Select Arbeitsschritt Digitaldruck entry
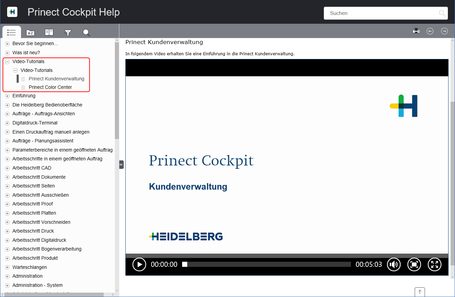 39,240
